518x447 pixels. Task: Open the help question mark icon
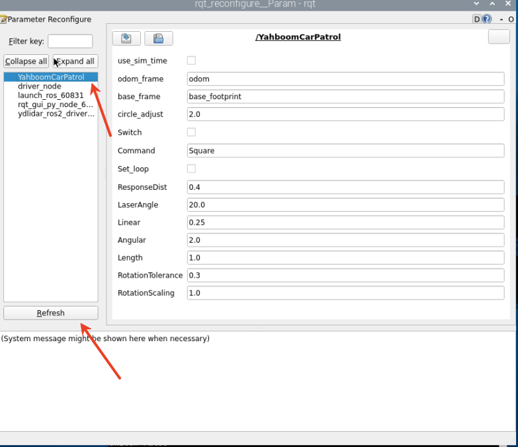click(488, 19)
